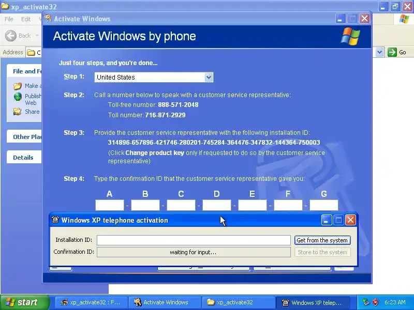Viewport: 414px width, 310px height.
Task: Click the Publish to Web globe icon
Action: click(18, 97)
